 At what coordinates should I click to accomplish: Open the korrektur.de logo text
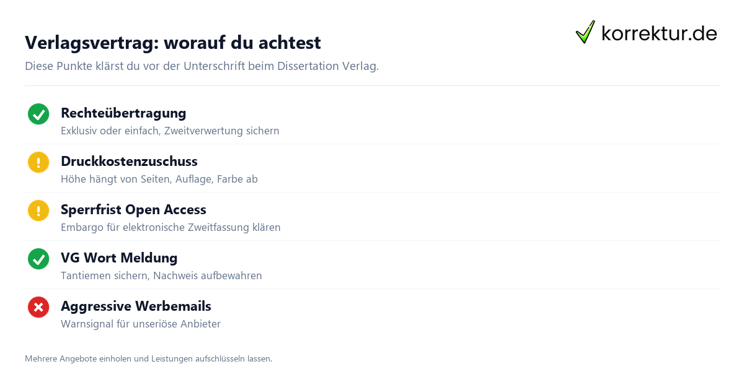click(659, 33)
